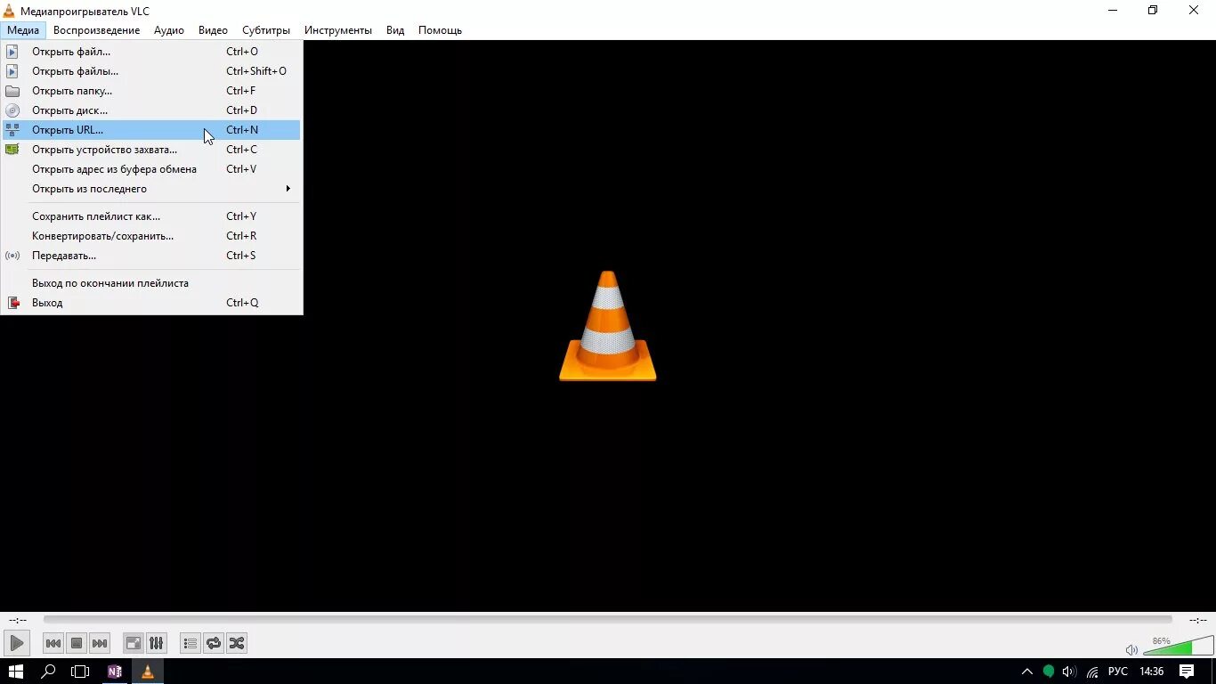Choose Открыть папку... menu entry
This screenshot has height=684, width=1216.
(151, 91)
